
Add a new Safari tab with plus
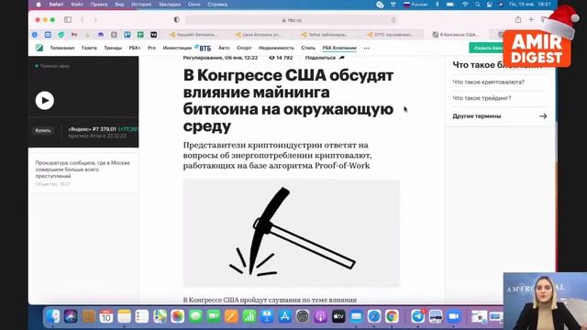click(x=531, y=19)
